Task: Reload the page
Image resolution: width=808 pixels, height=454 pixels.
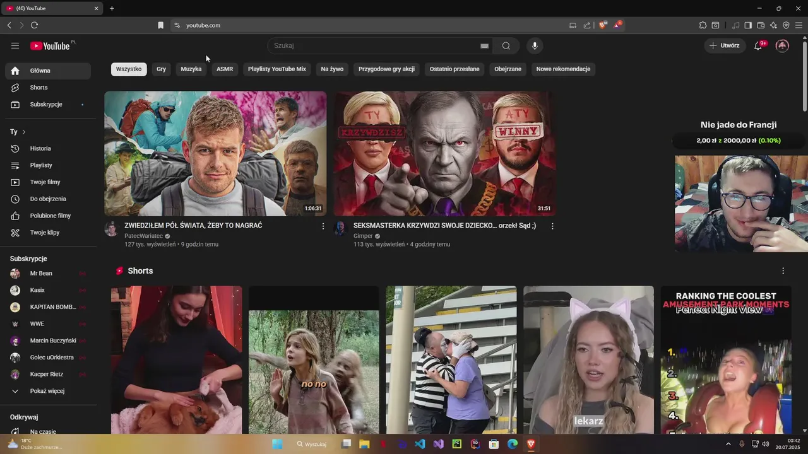Action: [34, 25]
